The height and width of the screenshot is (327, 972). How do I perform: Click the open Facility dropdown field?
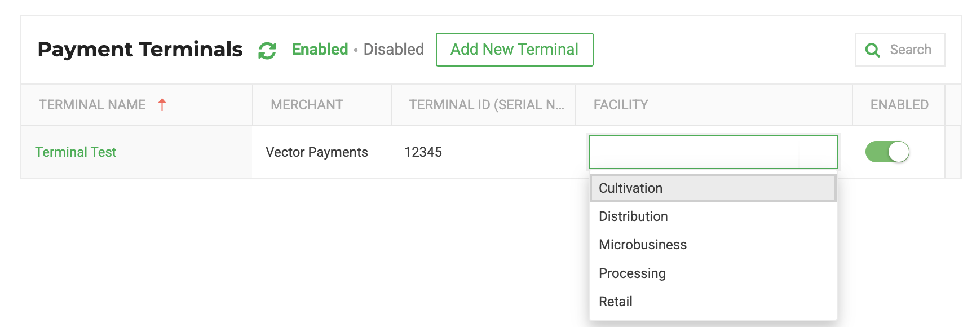tap(713, 152)
